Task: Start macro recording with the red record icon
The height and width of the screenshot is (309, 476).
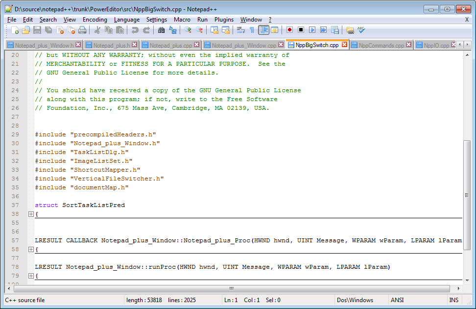Action: tap(289, 30)
